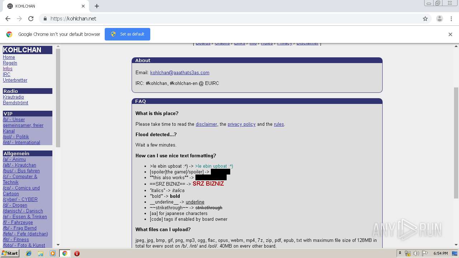Click the kohlchan@aaathats3as.com email link

[x=180, y=73]
